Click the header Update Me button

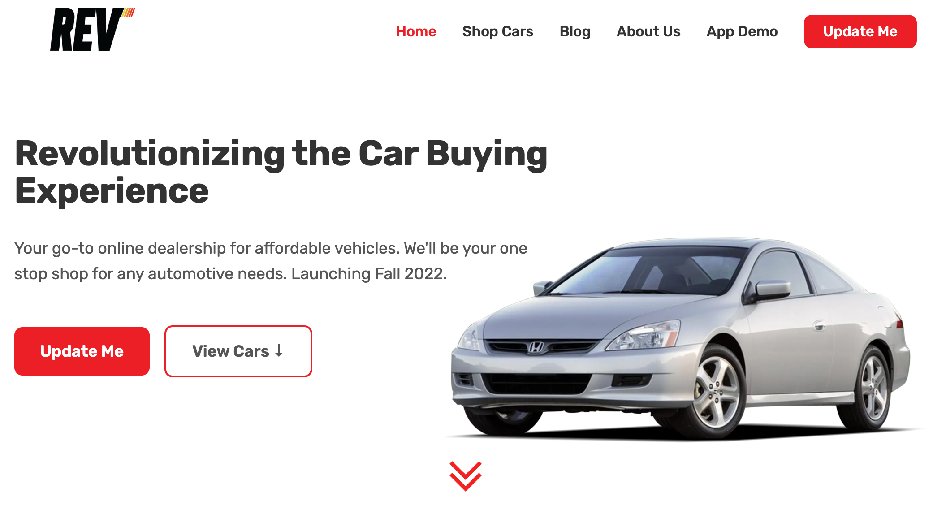pos(860,31)
